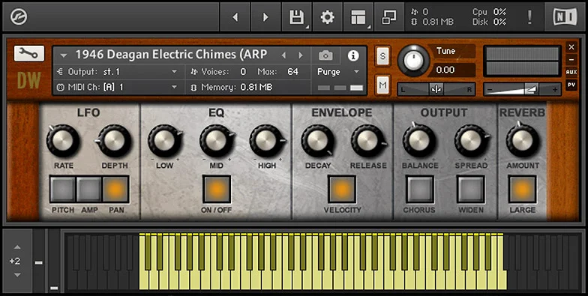Open the Purge dropdown menu
Image resolution: width=588 pixels, height=296 pixels.
[356, 72]
